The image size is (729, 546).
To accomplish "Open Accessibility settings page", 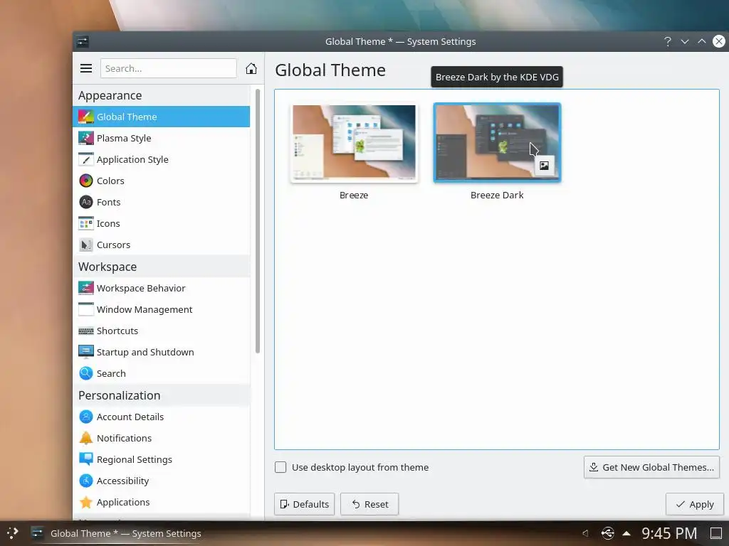I will pyautogui.click(x=162, y=481).
